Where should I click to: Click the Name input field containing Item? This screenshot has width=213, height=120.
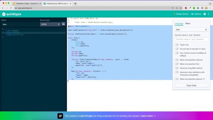point(20,24)
